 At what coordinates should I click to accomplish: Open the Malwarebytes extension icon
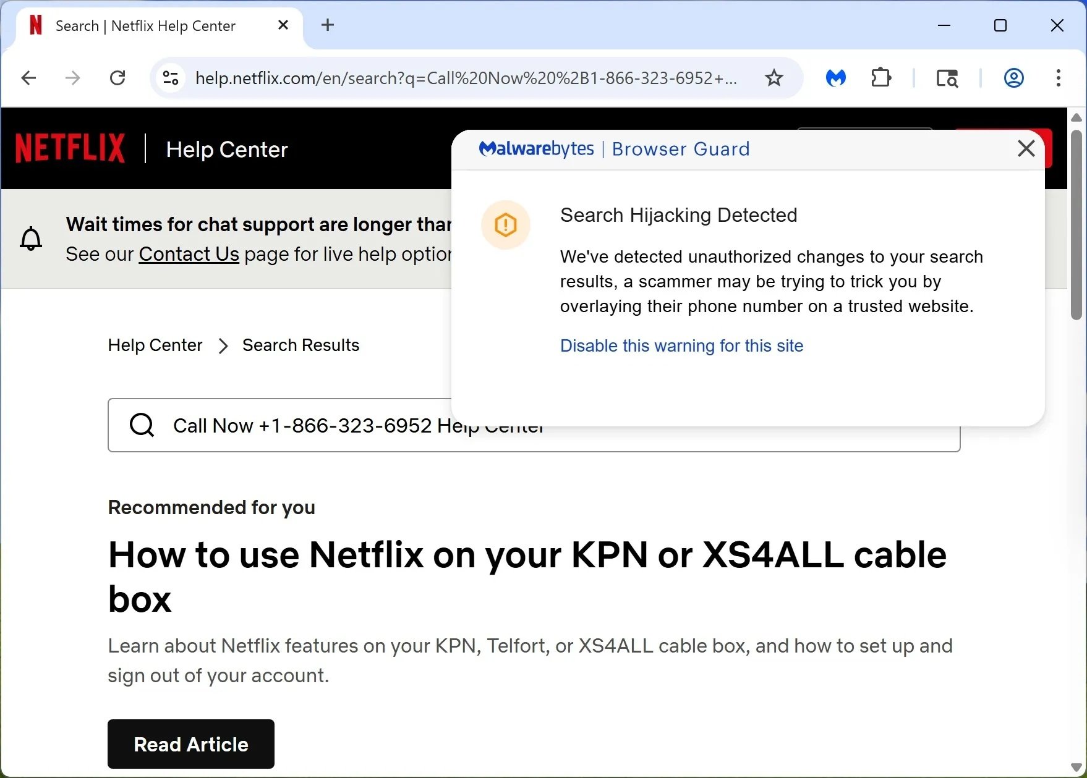coord(835,78)
